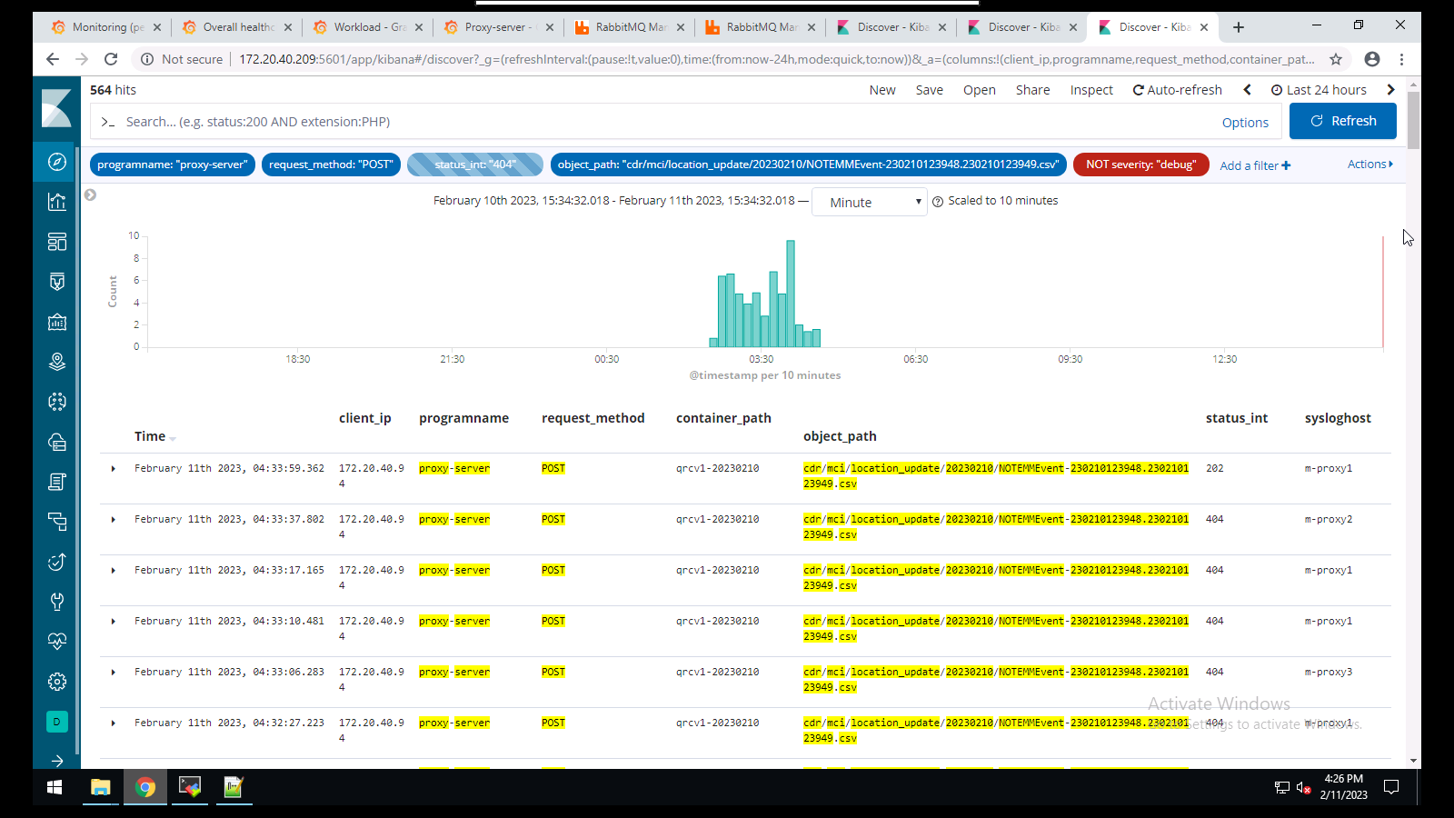Expand the first log row at 04:33:59.362

(x=114, y=469)
